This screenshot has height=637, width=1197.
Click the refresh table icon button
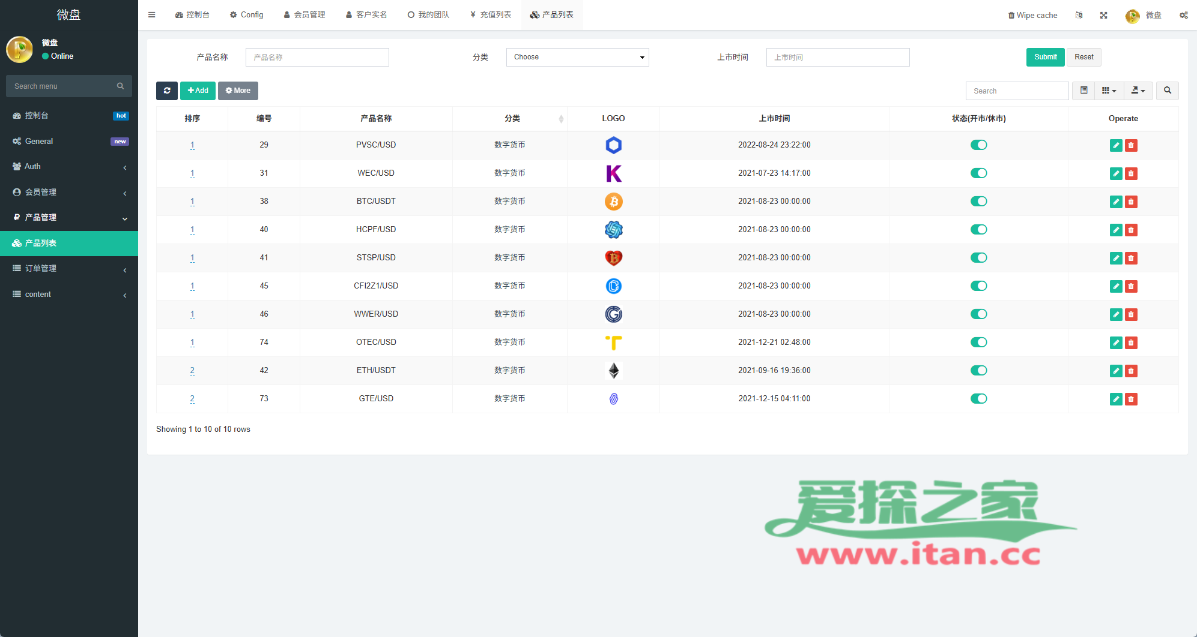(167, 91)
